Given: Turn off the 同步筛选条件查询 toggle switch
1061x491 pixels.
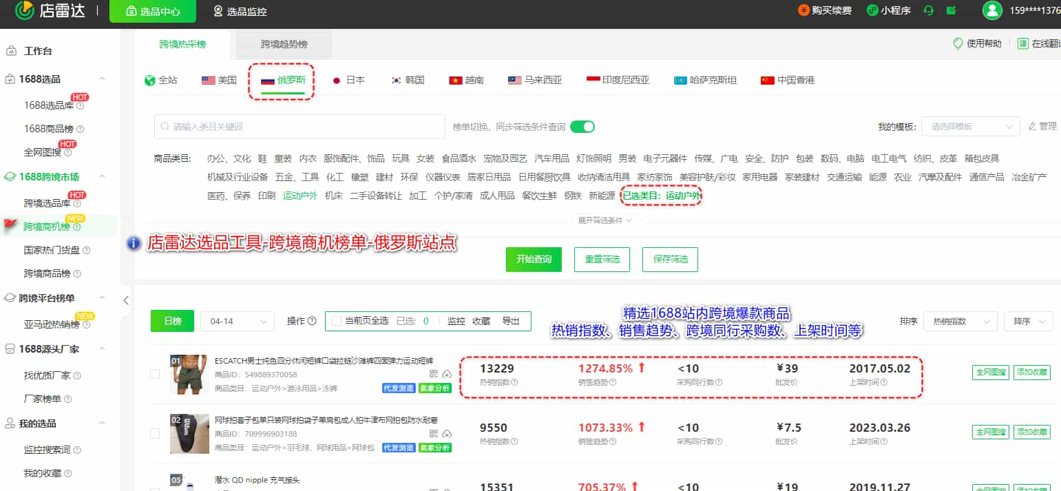Looking at the screenshot, I should [x=582, y=127].
